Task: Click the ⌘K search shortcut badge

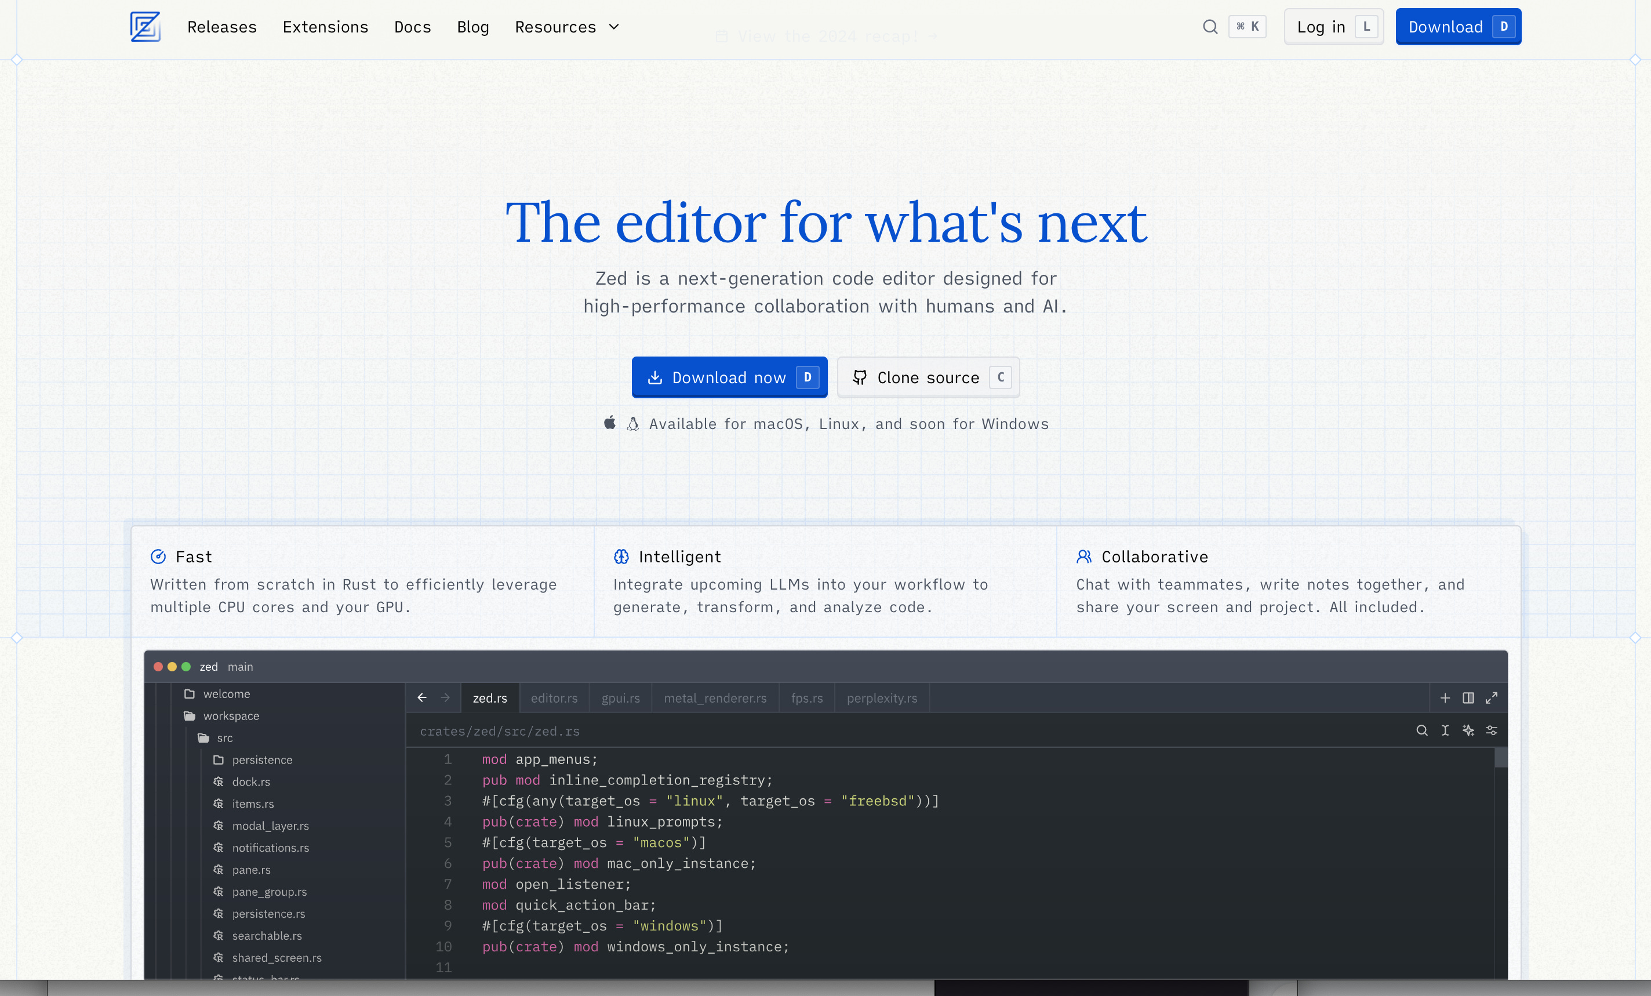Action: tap(1248, 27)
